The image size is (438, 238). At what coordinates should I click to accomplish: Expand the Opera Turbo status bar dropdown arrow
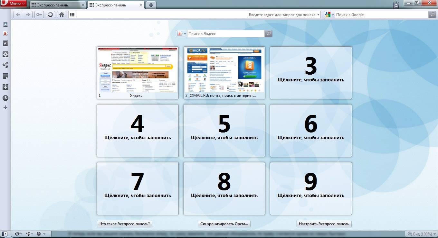[x=44, y=234]
